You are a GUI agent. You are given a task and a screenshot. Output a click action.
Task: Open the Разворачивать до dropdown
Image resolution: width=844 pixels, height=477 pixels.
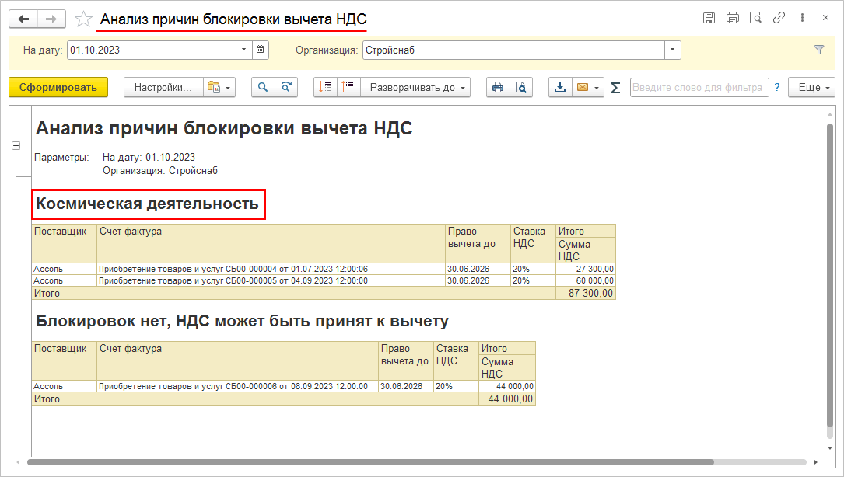pos(419,88)
